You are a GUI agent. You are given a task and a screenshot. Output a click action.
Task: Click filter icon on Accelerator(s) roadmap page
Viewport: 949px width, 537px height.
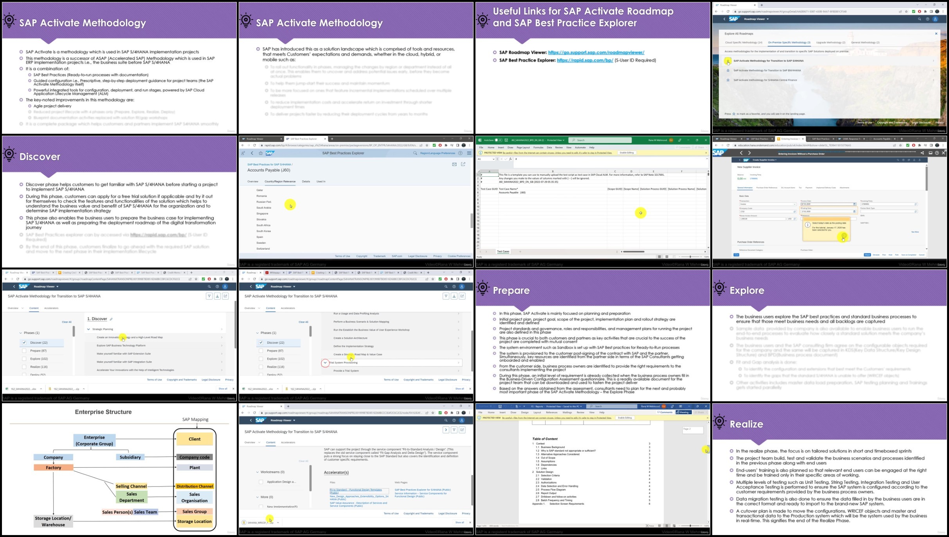454,430
